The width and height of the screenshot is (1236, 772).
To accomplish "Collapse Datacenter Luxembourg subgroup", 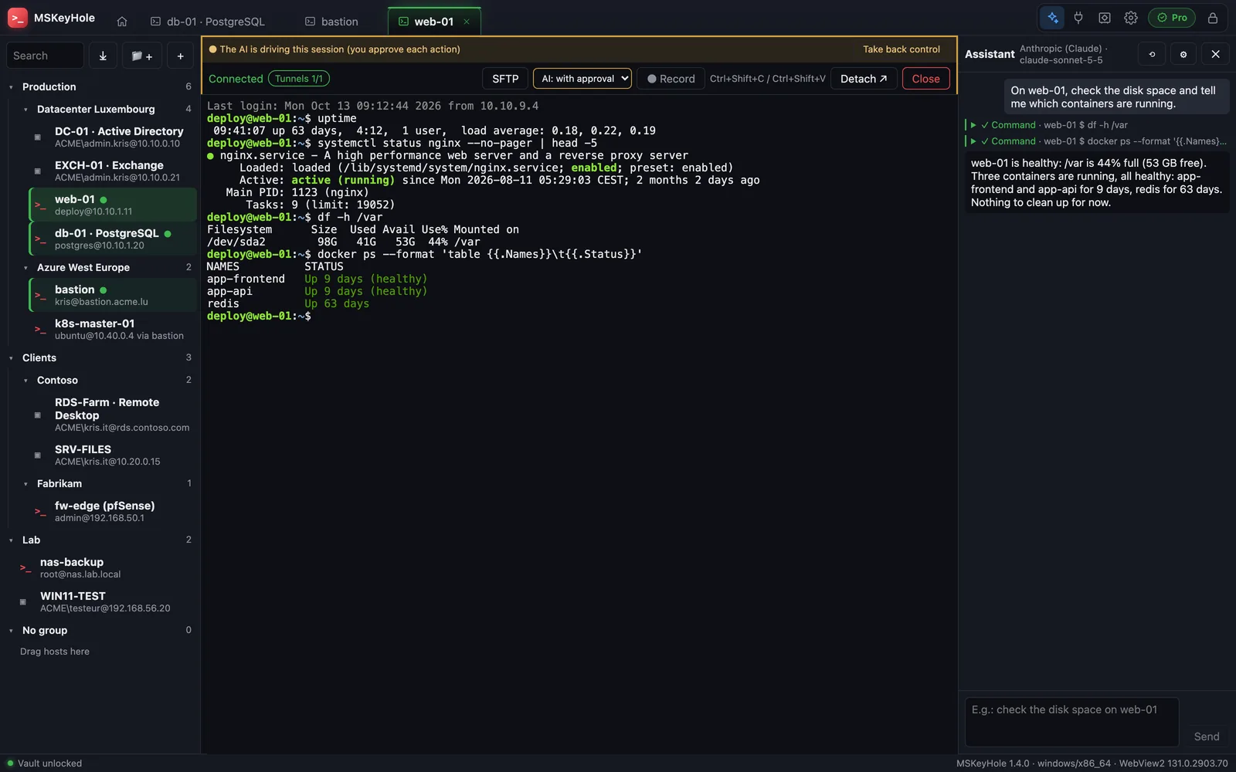I will click(25, 110).
